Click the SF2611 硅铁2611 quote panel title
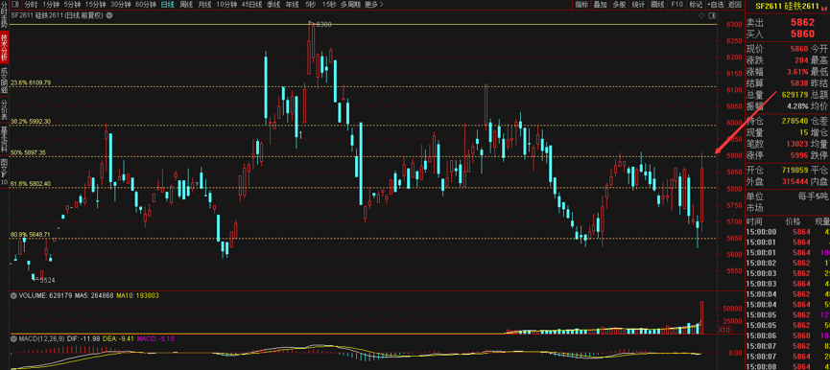This screenshot has width=830, height=370. [786, 6]
